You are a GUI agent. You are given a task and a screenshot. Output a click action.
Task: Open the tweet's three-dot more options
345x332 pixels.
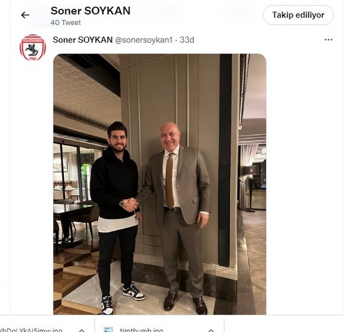(x=328, y=40)
